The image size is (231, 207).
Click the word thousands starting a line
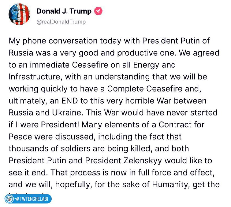[x=28, y=149]
